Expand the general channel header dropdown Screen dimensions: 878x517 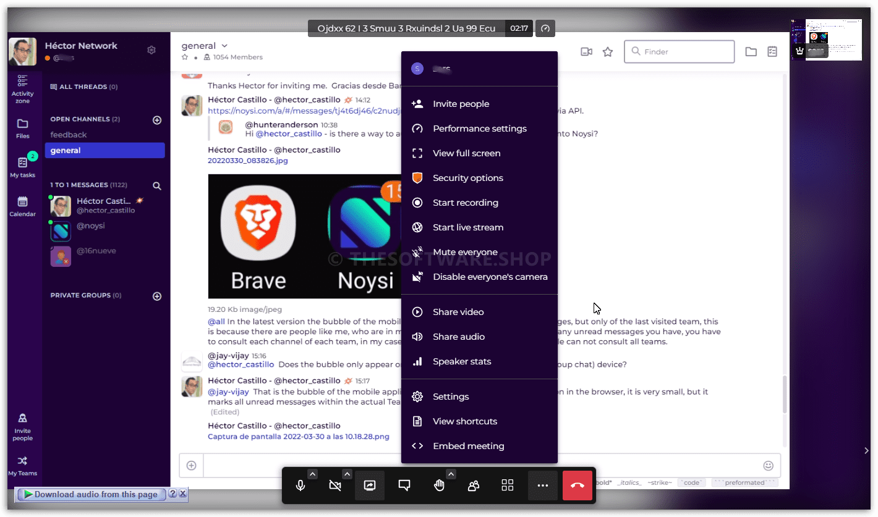point(224,46)
